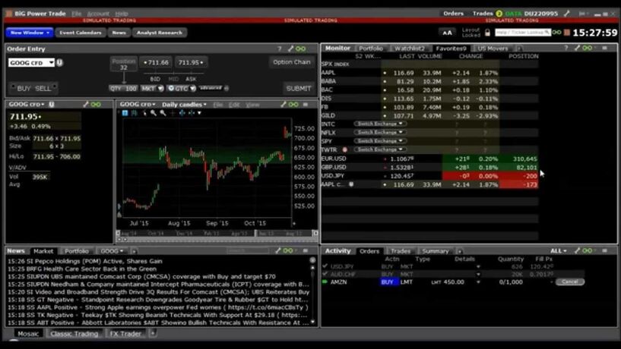
Task: Switch to US Movers tab
Action: tap(493, 49)
